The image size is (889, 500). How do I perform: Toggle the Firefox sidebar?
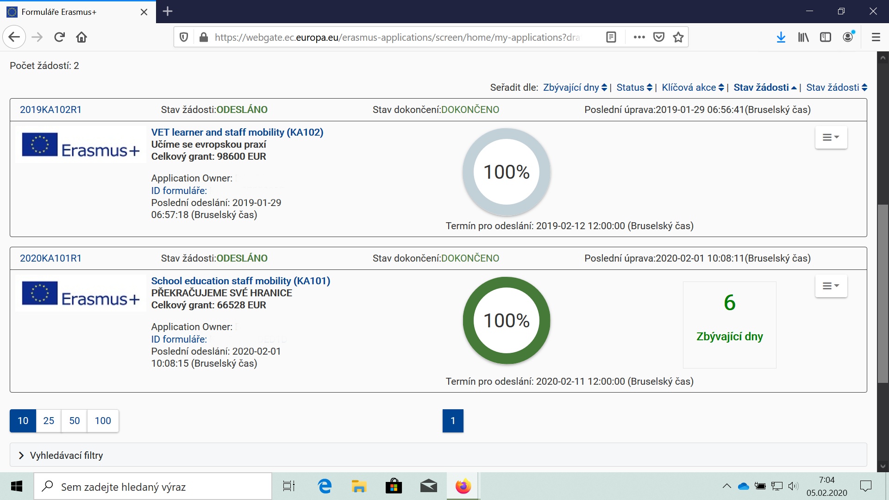point(826,37)
